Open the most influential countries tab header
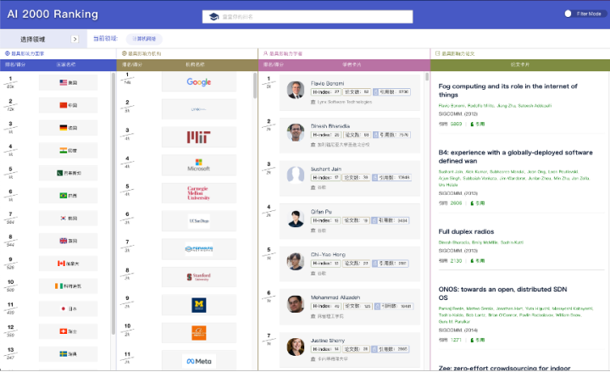The height and width of the screenshot is (372, 610). (x=25, y=53)
